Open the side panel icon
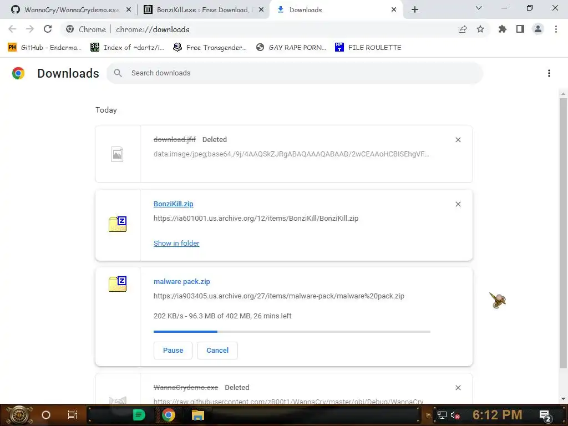 coord(520,29)
